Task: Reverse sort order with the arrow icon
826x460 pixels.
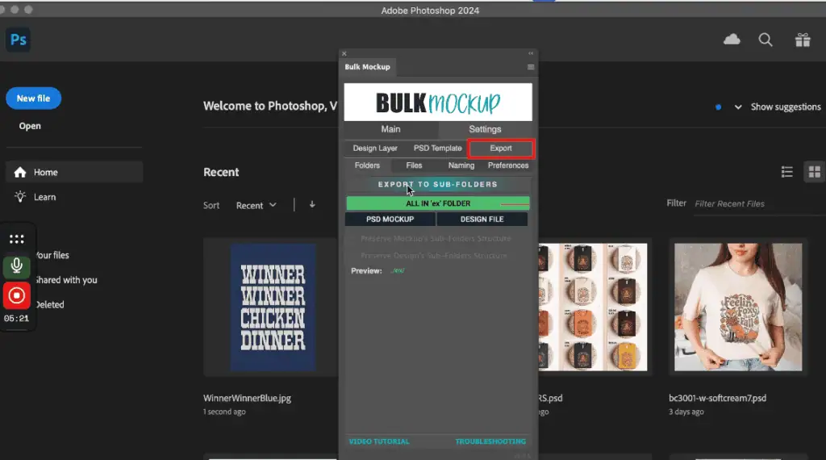Action: tap(312, 205)
